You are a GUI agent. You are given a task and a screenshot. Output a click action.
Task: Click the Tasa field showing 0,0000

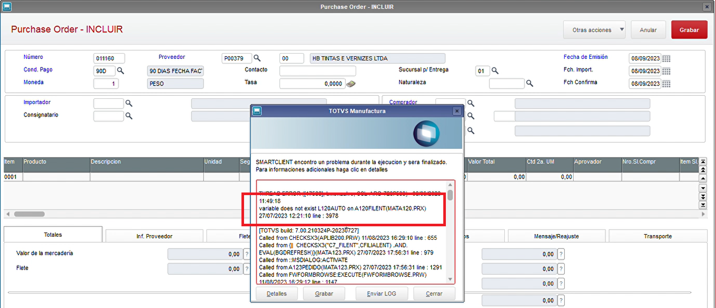tap(312, 83)
